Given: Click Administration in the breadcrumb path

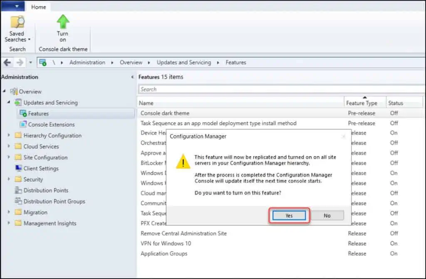Looking at the screenshot, I should point(87,62).
